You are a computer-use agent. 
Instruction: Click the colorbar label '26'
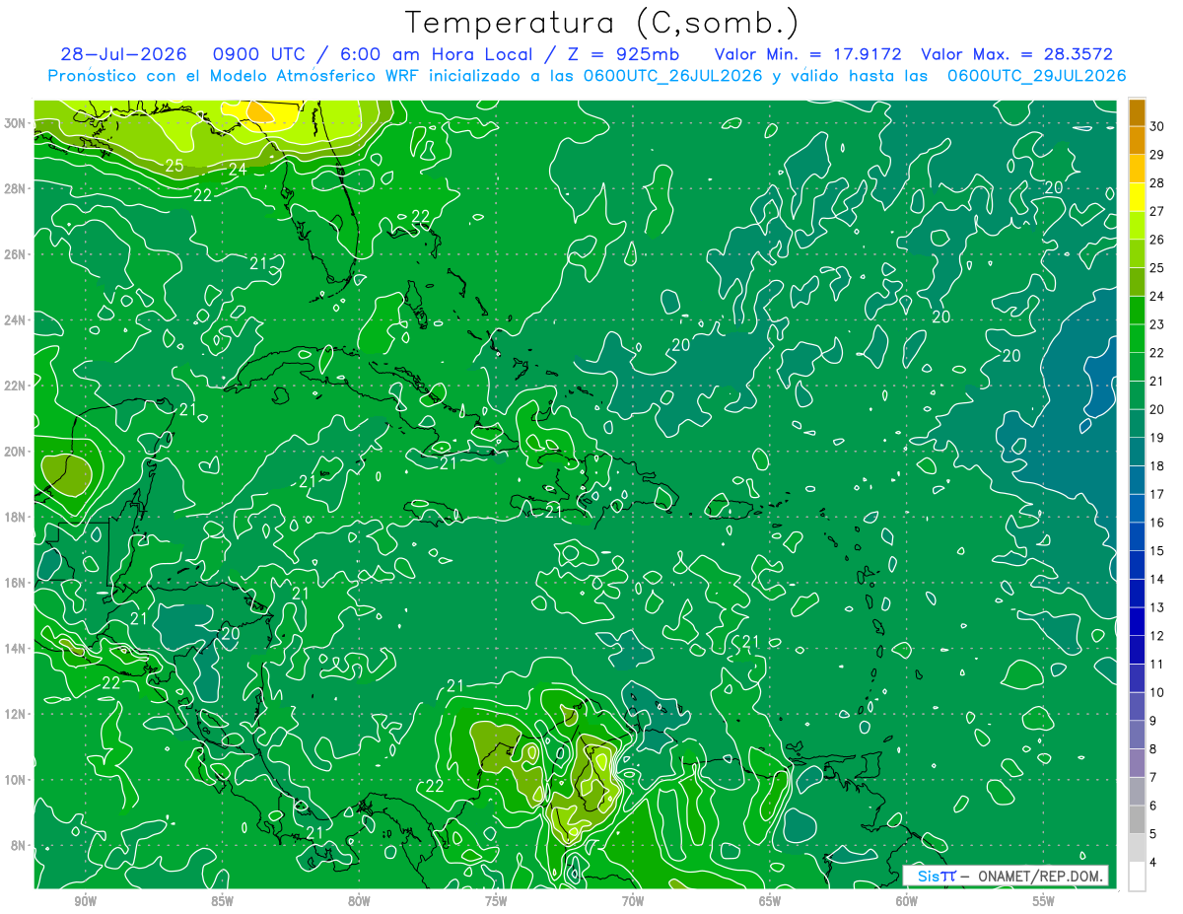(x=1157, y=240)
